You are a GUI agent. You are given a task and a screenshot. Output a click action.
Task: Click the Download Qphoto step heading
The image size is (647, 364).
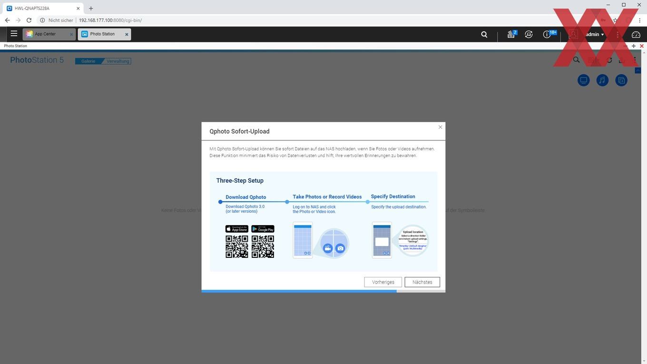click(245, 197)
